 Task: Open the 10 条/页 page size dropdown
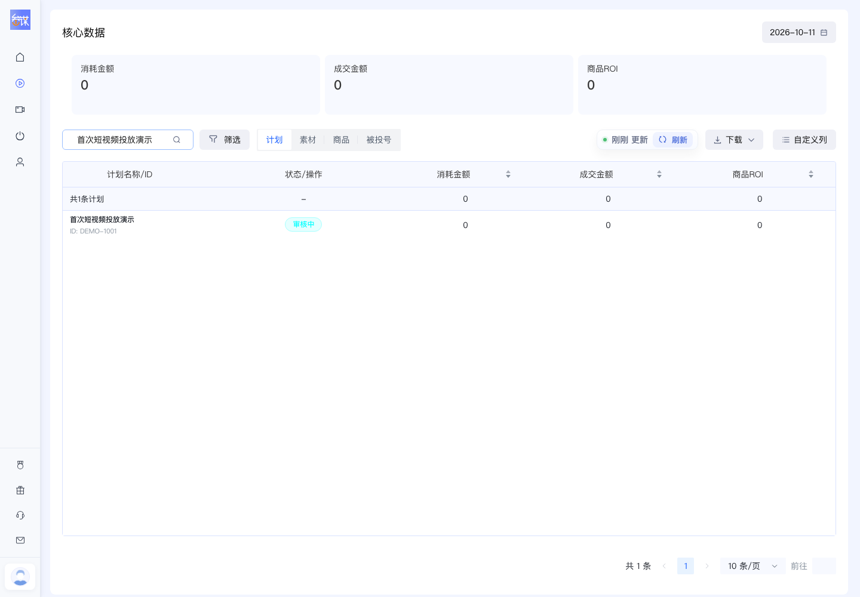click(x=753, y=566)
